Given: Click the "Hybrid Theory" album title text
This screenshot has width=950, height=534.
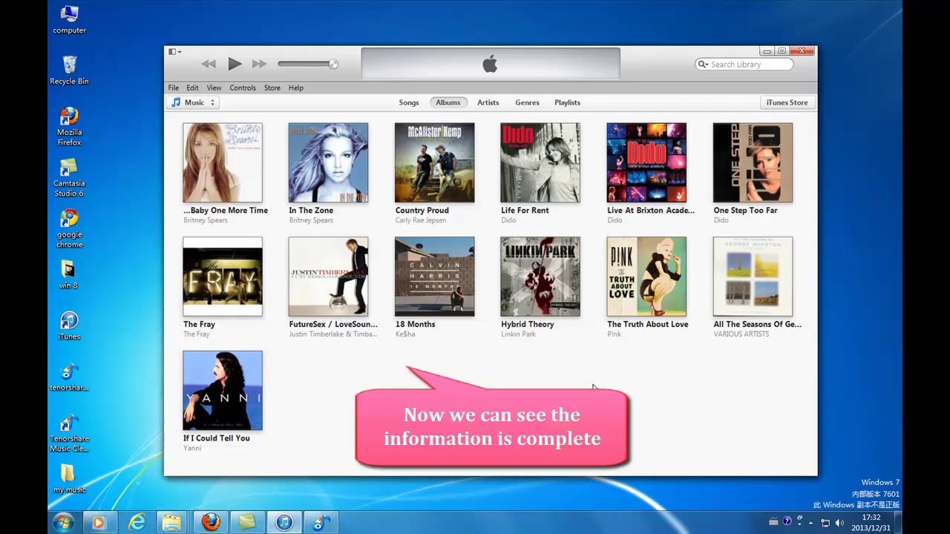Looking at the screenshot, I should coord(528,324).
